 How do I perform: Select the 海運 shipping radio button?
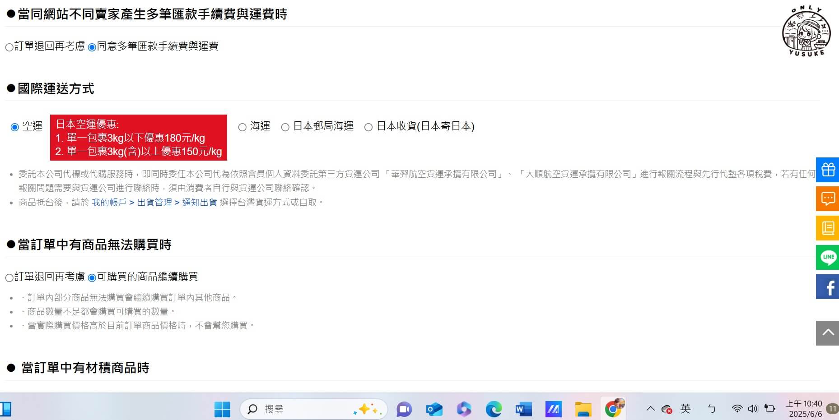(x=242, y=127)
